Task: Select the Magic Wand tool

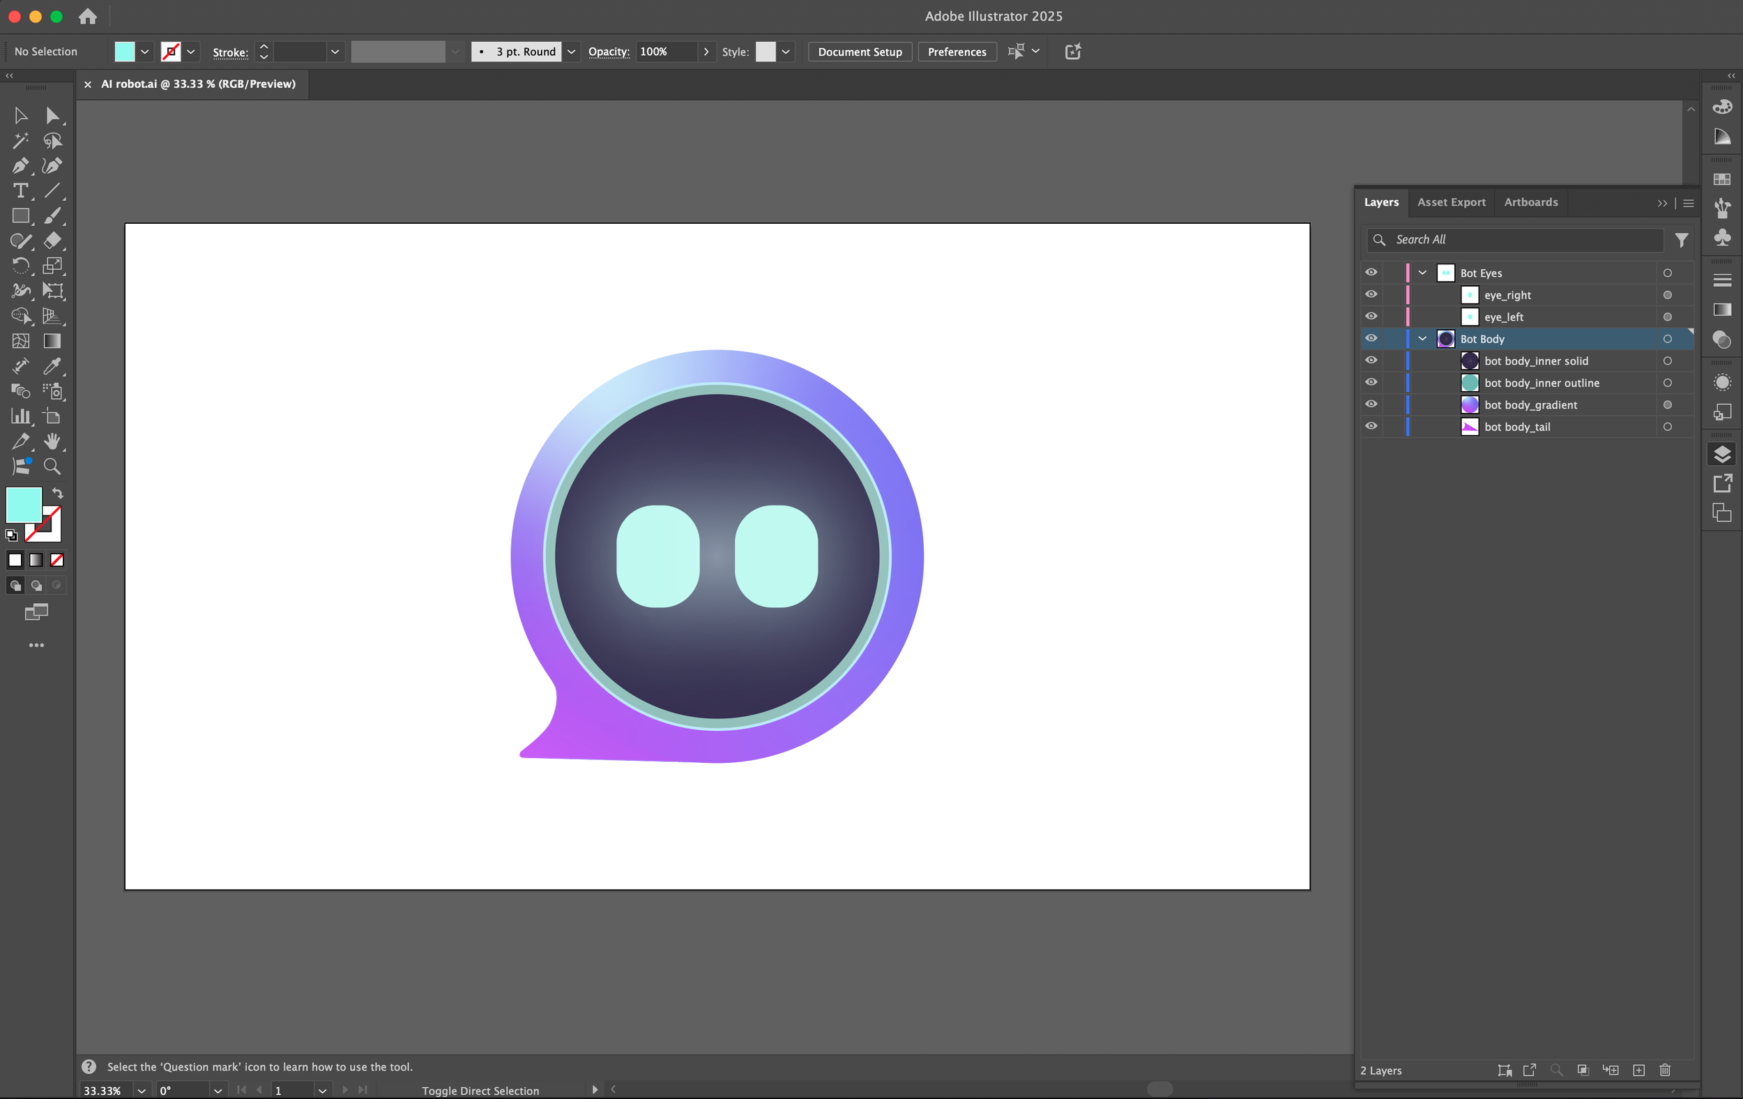Action: tap(20, 140)
